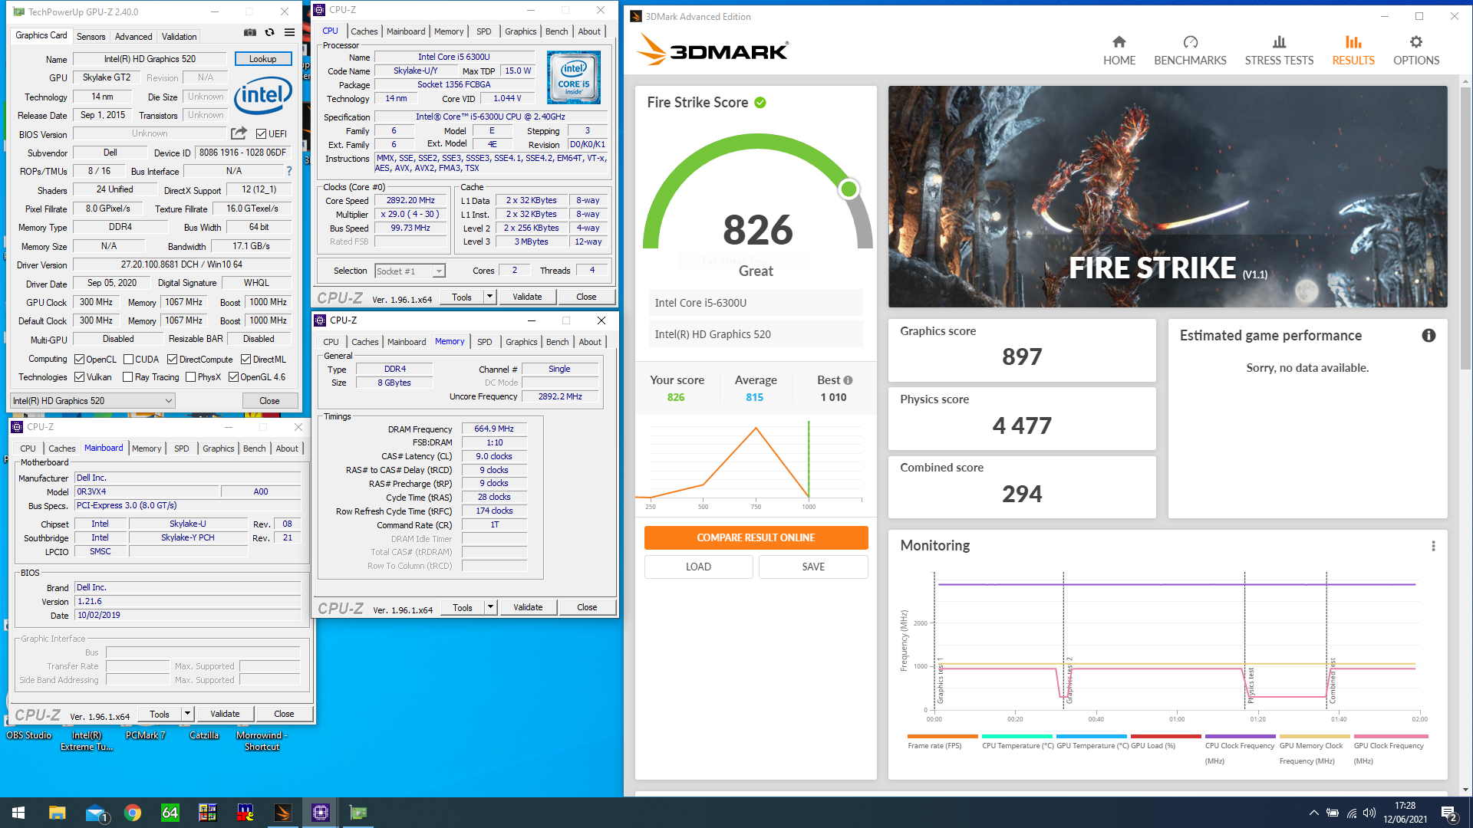Image resolution: width=1473 pixels, height=828 pixels.
Task: Toggle the OpenGL 4.6 checkbox
Action: pos(233,377)
